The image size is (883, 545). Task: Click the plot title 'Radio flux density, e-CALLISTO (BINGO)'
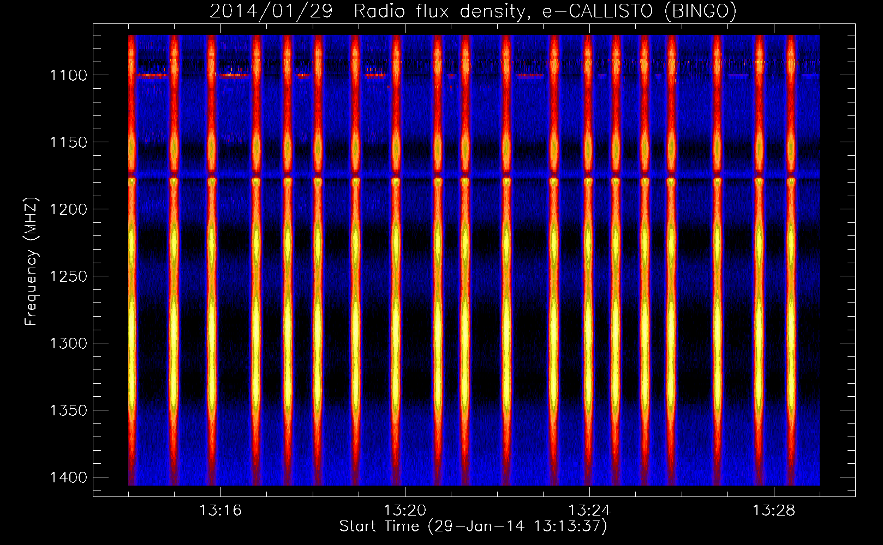[x=545, y=11]
